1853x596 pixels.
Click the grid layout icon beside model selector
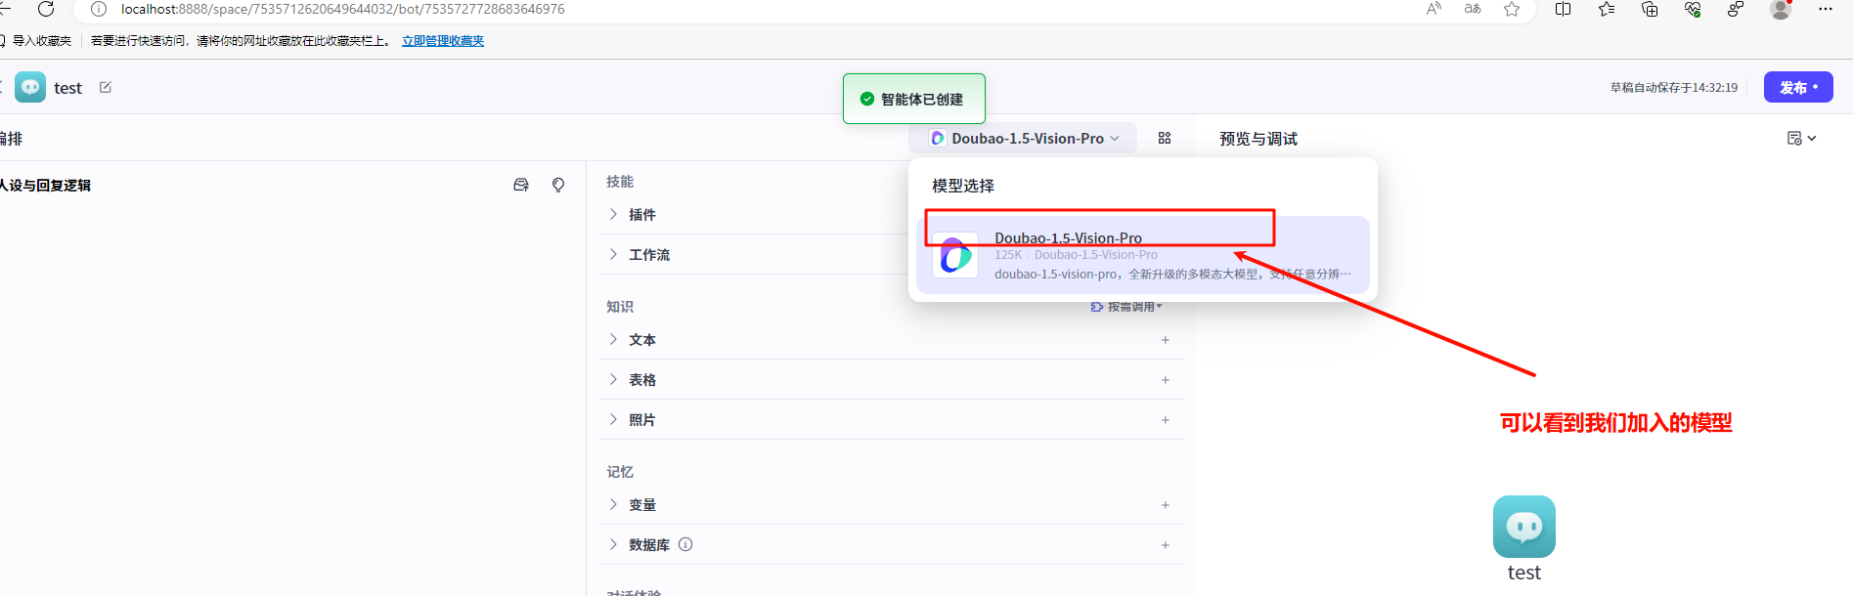(1165, 138)
